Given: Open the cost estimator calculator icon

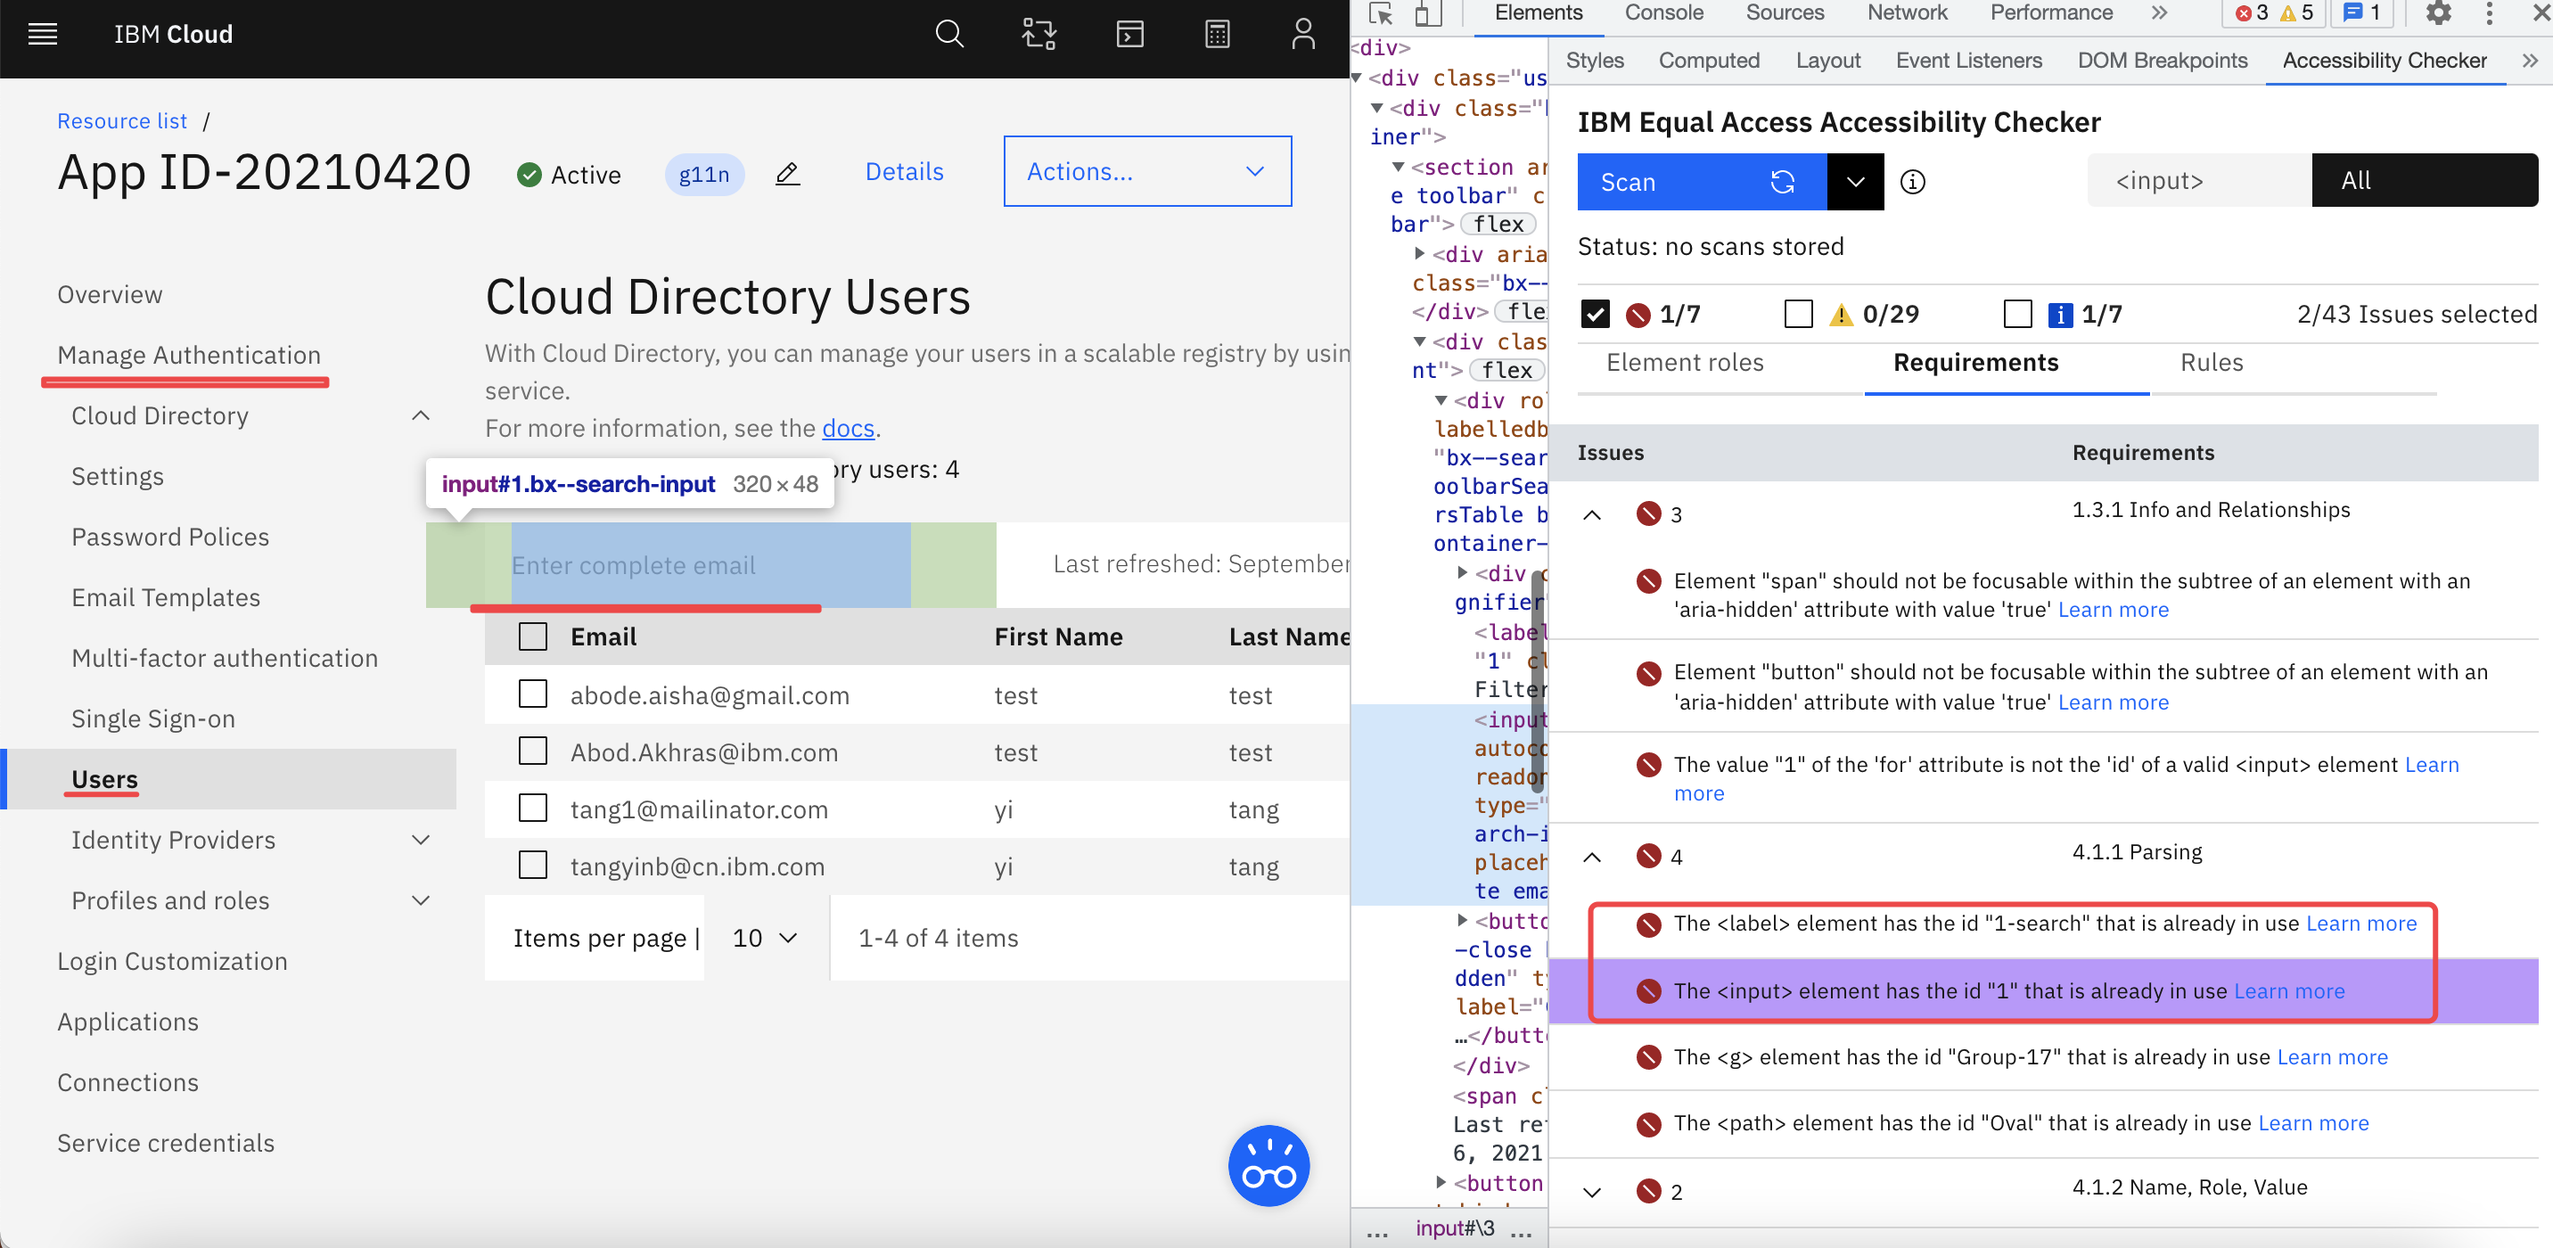Looking at the screenshot, I should (1217, 35).
